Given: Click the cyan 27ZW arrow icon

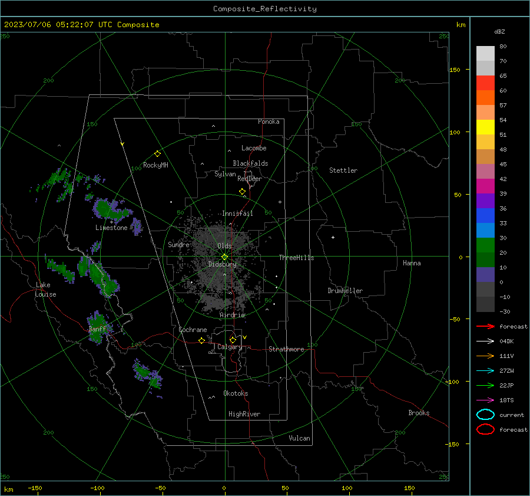Looking at the screenshot, I should coord(485,371).
